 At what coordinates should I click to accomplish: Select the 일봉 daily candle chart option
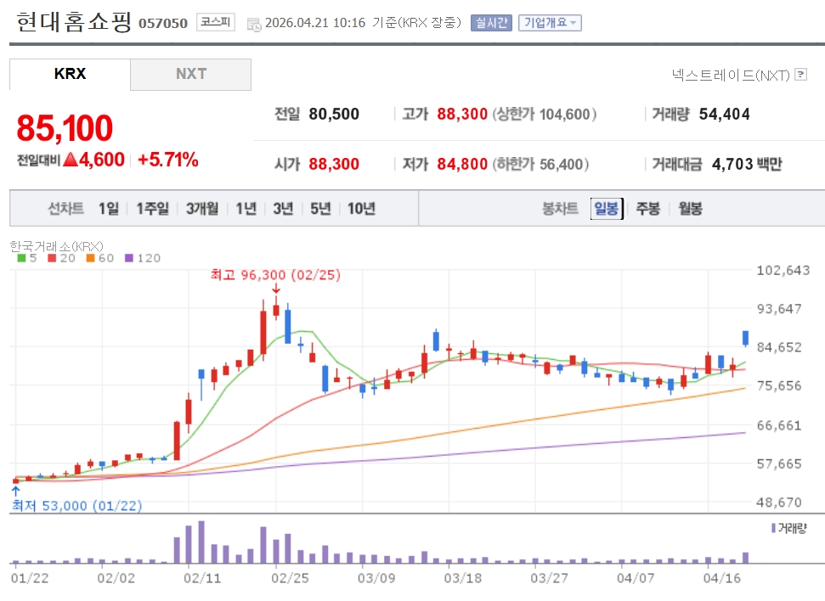(x=607, y=209)
